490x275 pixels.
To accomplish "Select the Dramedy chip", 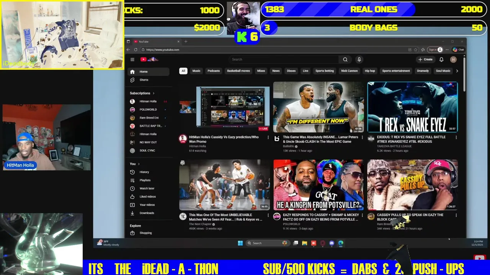I will 423,71.
